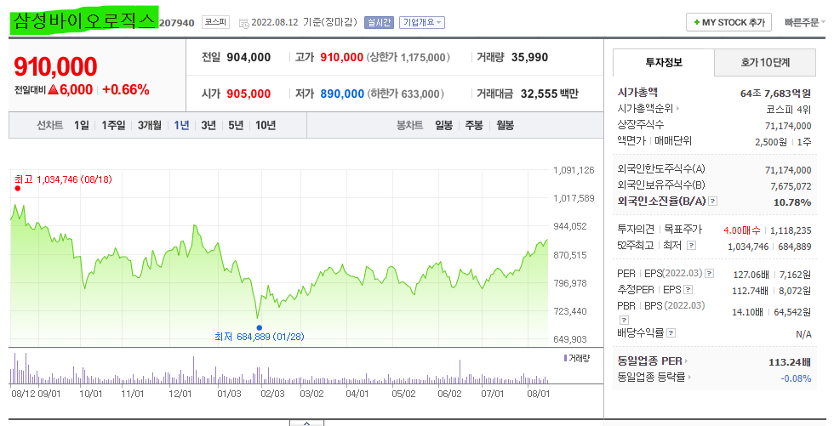Click the -0.08% 등락률 value
Screen dimensions: 834x426
(x=796, y=378)
